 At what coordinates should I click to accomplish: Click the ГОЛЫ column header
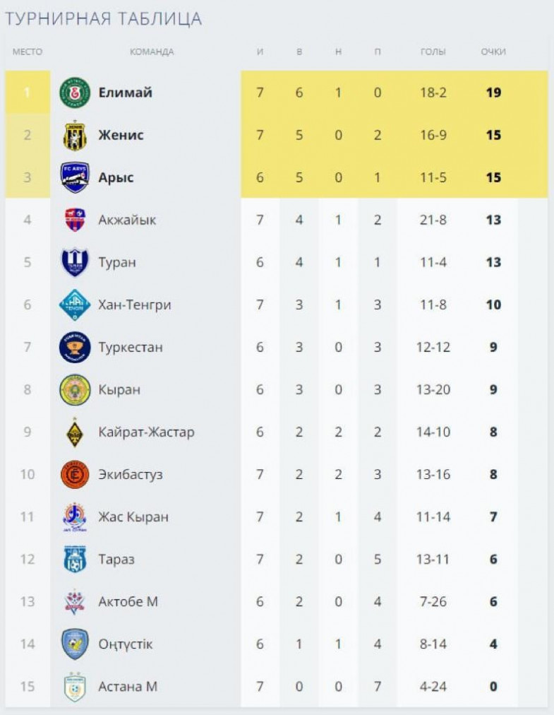pyautogui.click(x=433, y=52)
